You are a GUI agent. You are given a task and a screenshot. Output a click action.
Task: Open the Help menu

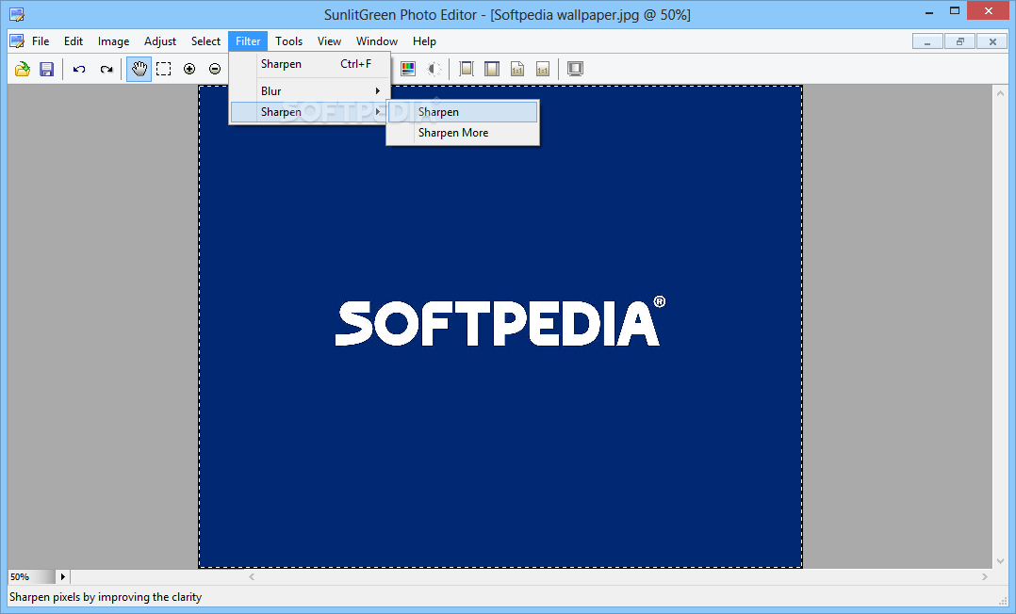click(424, 41)
